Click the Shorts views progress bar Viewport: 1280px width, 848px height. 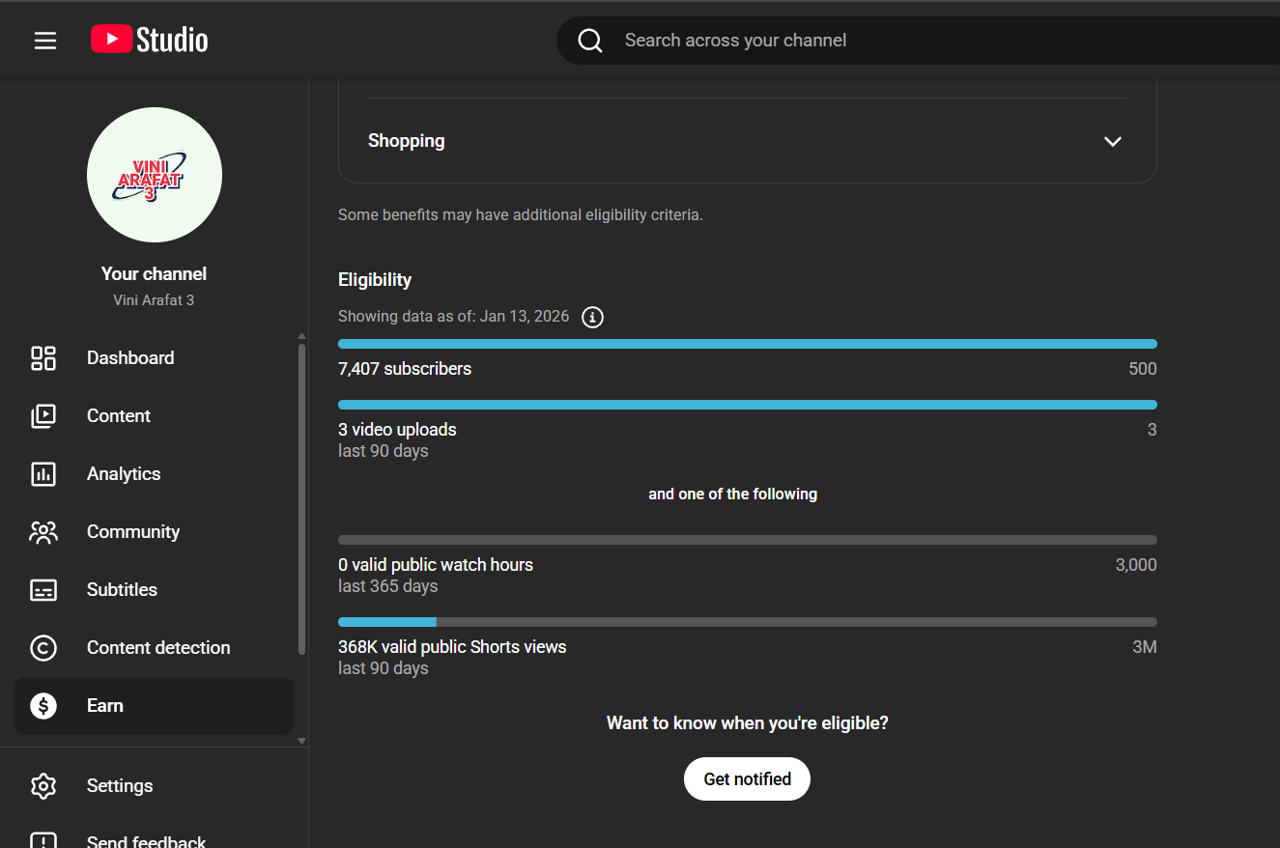[x=747, y=622]
